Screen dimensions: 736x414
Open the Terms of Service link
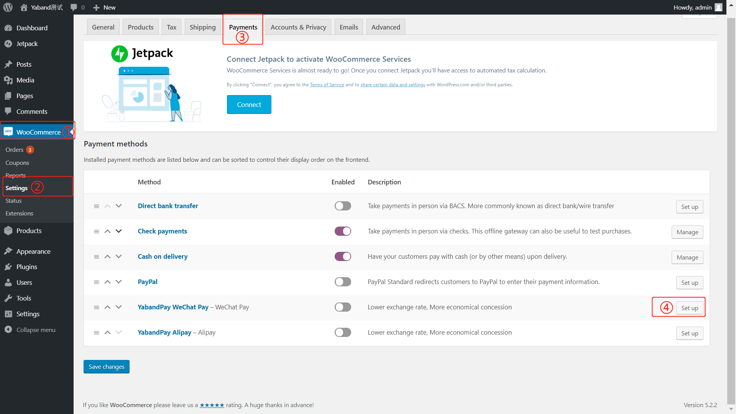tap(327, 85)
